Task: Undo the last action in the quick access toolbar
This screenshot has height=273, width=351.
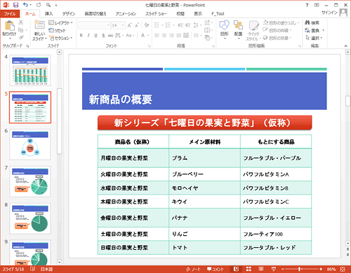Action: 25,5
